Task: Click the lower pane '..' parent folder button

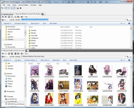Action: point(131,57)
